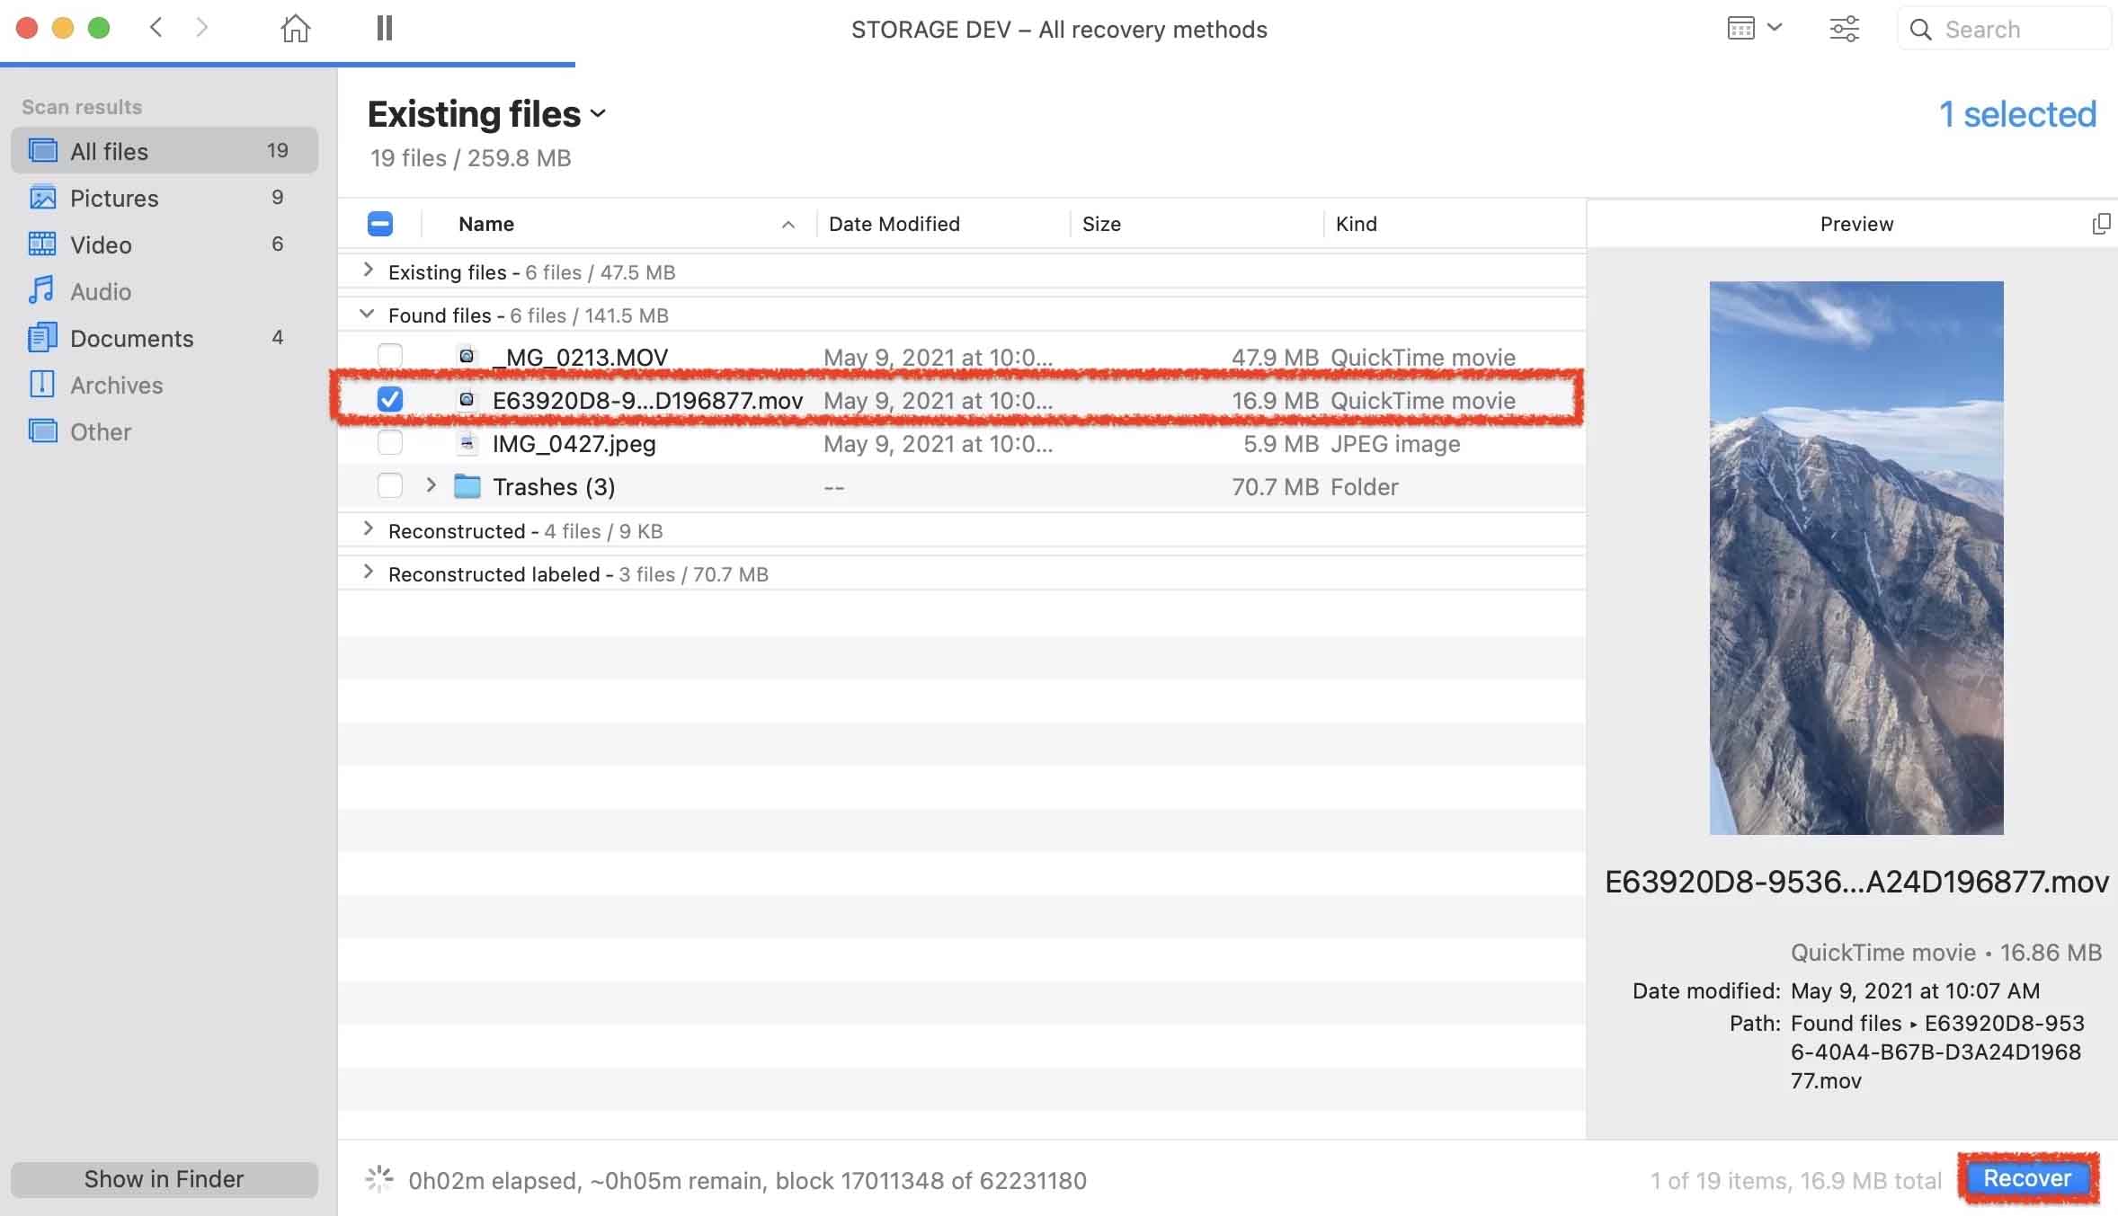Check the Trashes (3) folder checkbox
The width and height of the screenshot is (2118, 1216).
(390, 485)
